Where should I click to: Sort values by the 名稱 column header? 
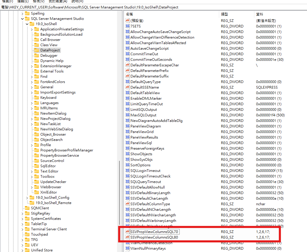tap(129, 14)
